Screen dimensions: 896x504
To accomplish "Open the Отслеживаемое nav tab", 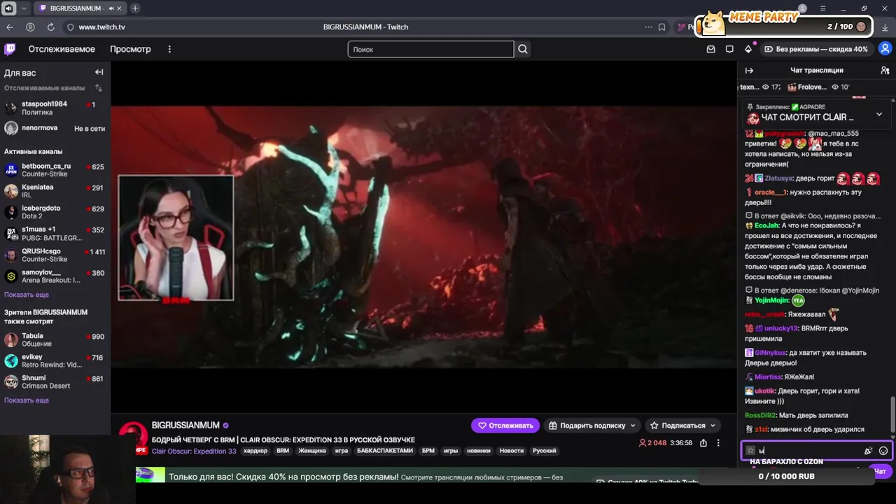I will click(x=62, y=49).
